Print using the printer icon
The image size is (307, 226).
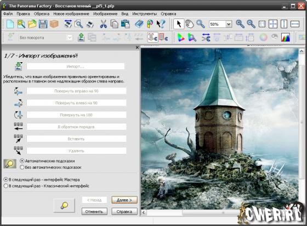pos(90,24)
